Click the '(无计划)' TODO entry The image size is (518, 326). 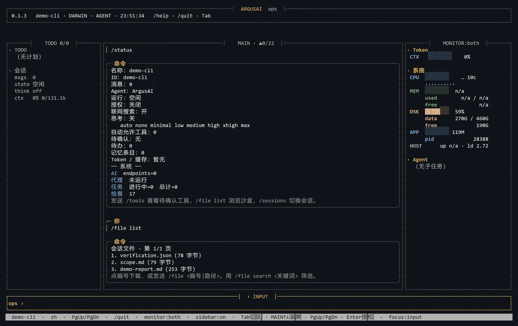pyautogui.click(x=29, y=57)
